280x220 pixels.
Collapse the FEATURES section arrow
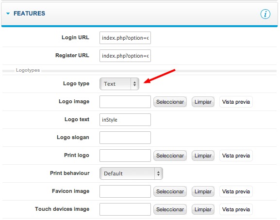point(8,14)
